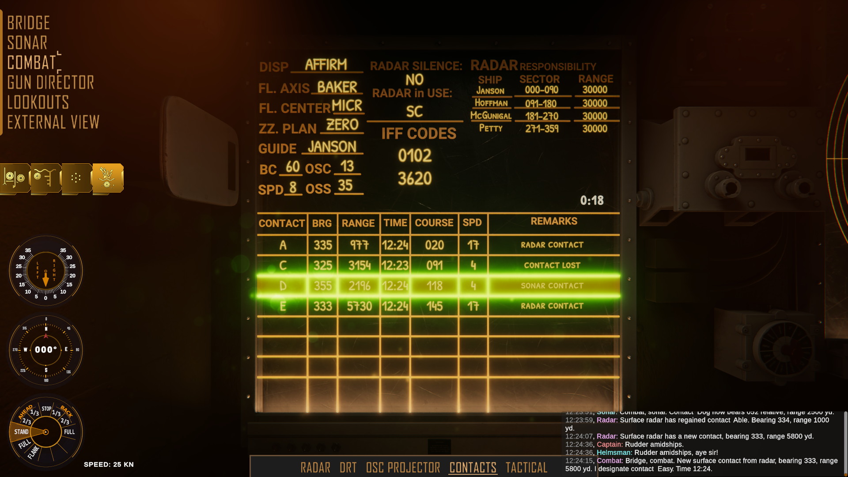Viewport: 848px width, 477px height.
Task: Switch to the RADAR tab
Action: [x=315, y=466]
